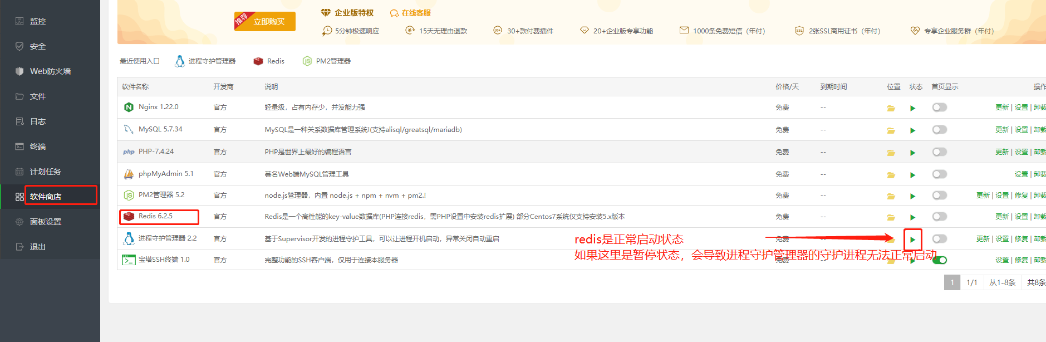Click the PHP-7.4.24 software name
The width and height of the screenshot is (1046, 342).
click(156, 152)
